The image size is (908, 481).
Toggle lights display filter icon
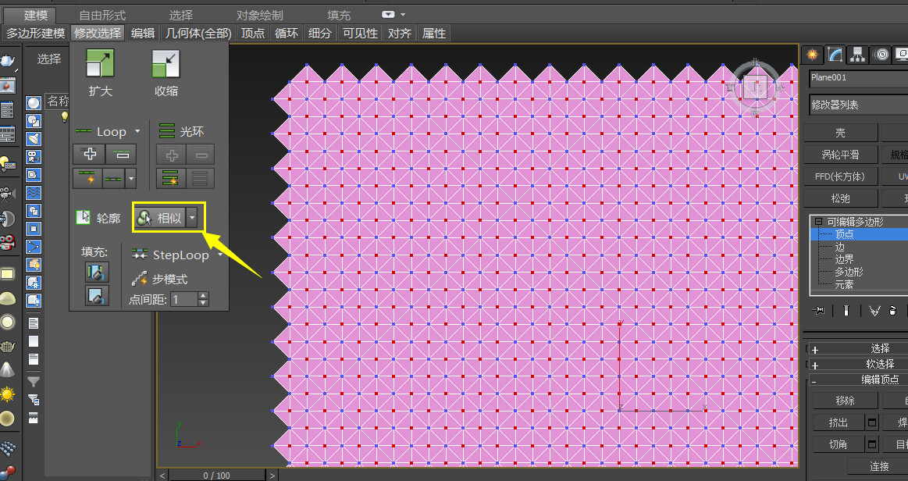(x=34, y=139)
